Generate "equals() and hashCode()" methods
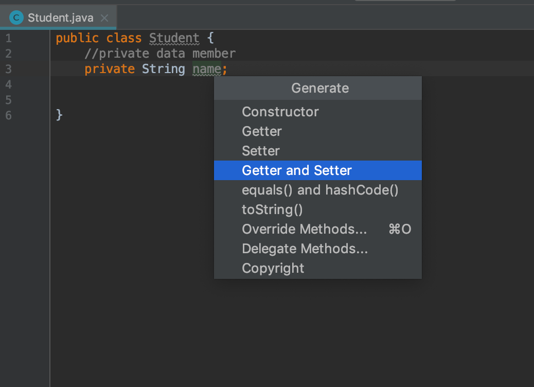The height and width of the screenshot is (387, 534). [x=320, y=190]
